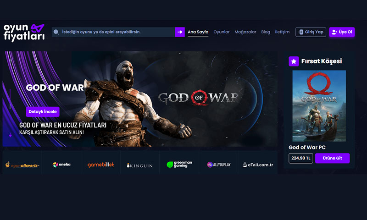367x220 pixels.
Task: Click the Ürüne Git button
Action: [332, 158]
